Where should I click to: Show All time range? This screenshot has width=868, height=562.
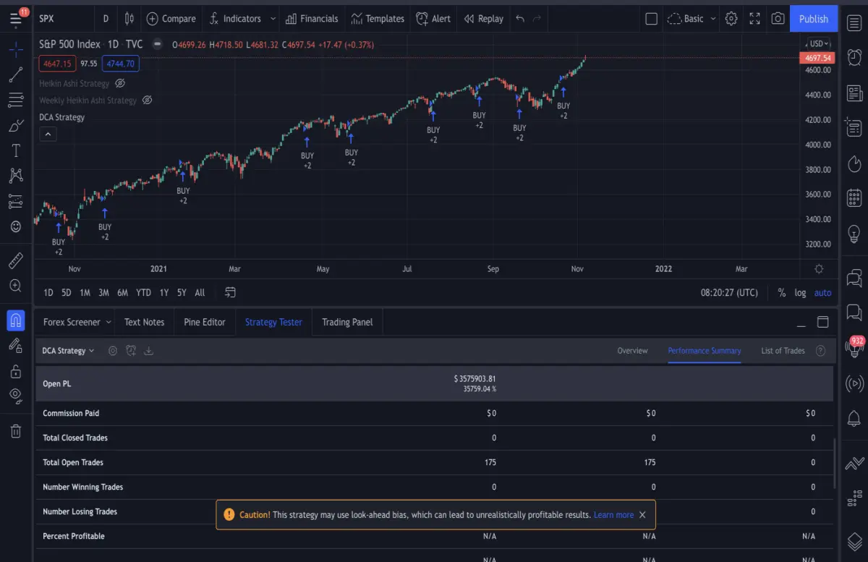tap(200, 292)
